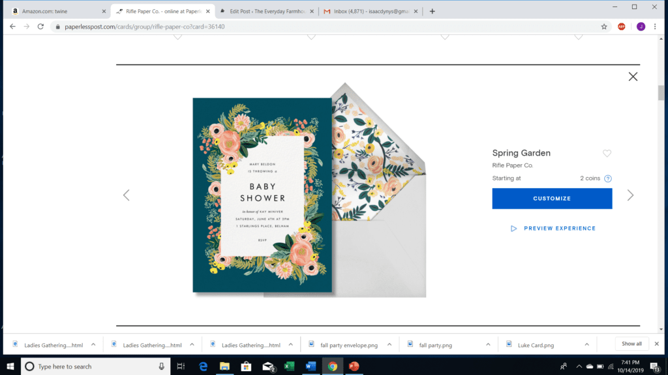Close the Gmail Inbox tab
This screenshot has height=375, width=668.
point(416,12)
